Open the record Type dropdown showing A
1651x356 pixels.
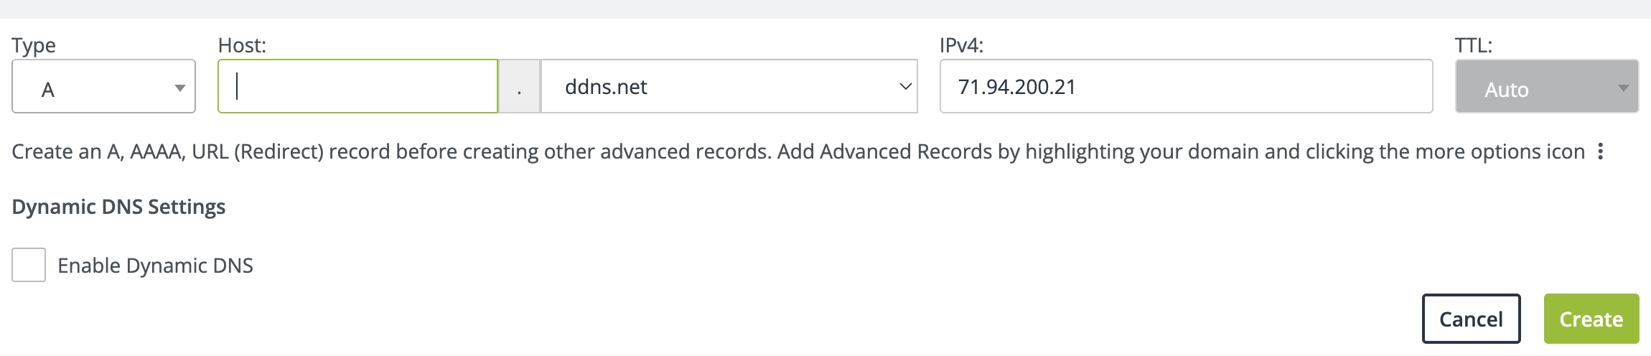click(x=103, y=87)
